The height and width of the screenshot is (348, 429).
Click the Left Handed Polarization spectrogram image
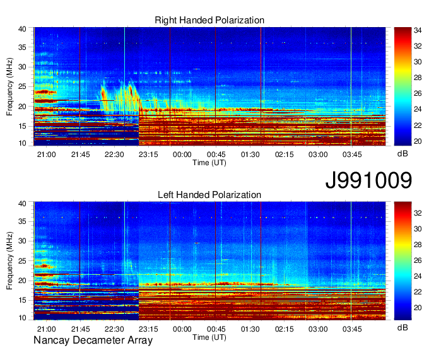point(209,261)
